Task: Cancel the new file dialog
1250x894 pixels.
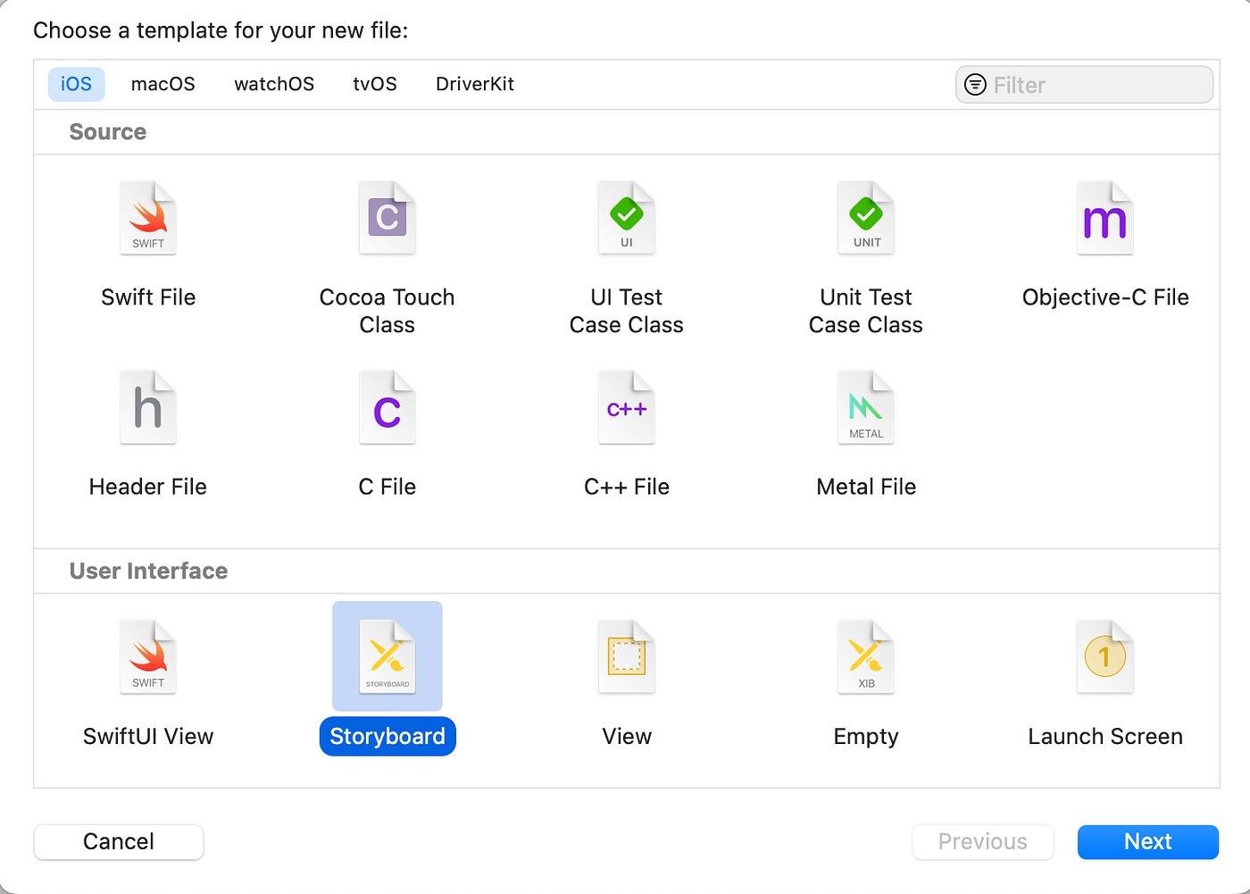Action: tap(118, 841)
